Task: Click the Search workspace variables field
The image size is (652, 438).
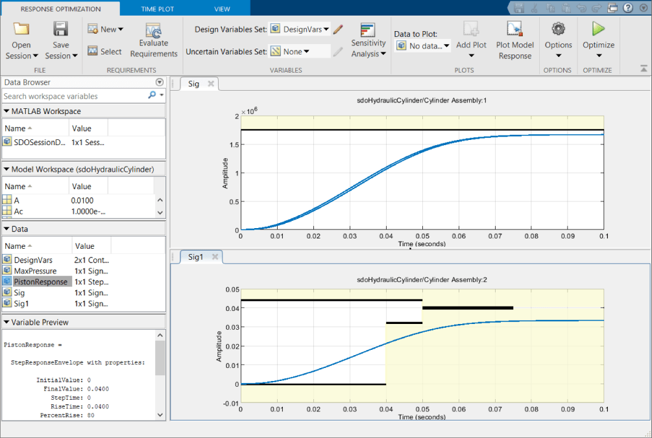Action: pos(75,96)
